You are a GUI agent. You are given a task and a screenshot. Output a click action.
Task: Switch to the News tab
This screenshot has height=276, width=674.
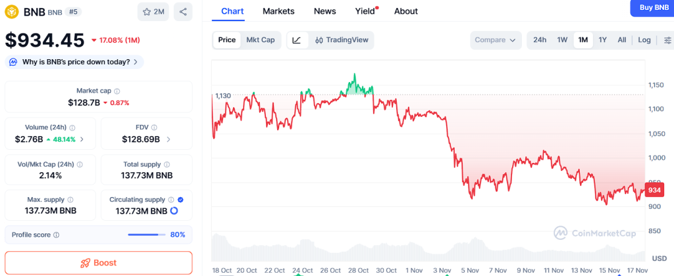325,11
